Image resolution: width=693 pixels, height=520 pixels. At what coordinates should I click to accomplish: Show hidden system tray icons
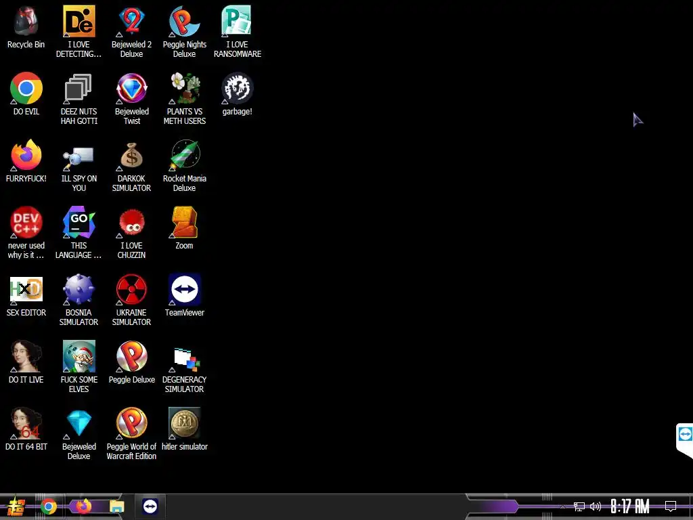pyautogui.click(x=562, y=506)
